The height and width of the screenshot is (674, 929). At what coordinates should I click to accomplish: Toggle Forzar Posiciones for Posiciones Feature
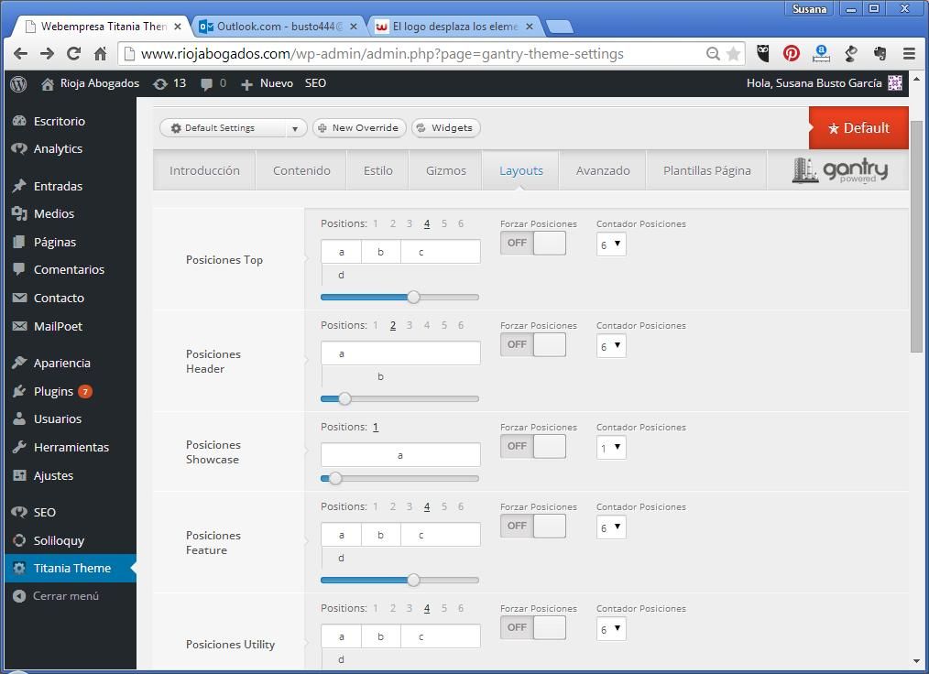532,526
